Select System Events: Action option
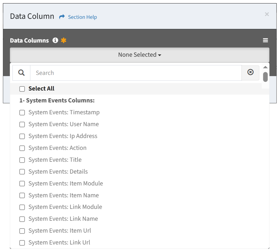 [57, 148]
